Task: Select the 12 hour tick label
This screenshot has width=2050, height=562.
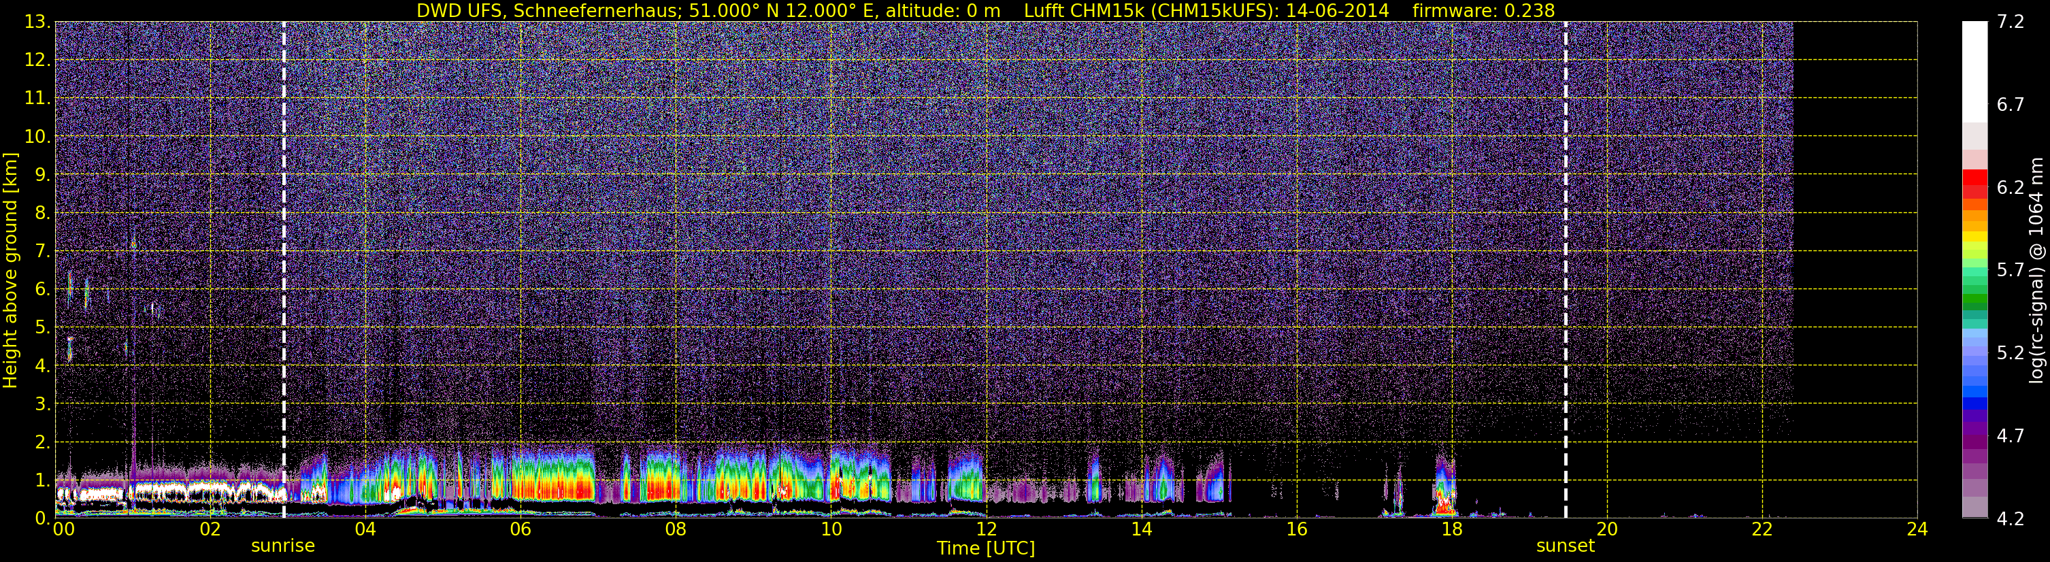Action: click(986, 529)
